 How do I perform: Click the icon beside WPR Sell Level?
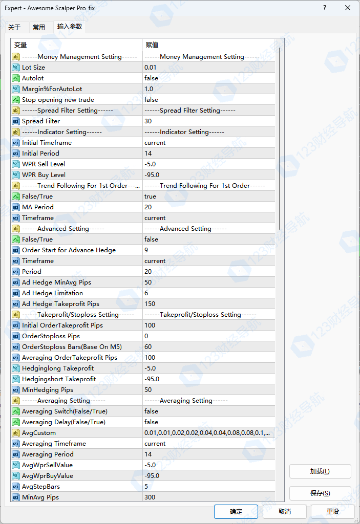[16, 164]
